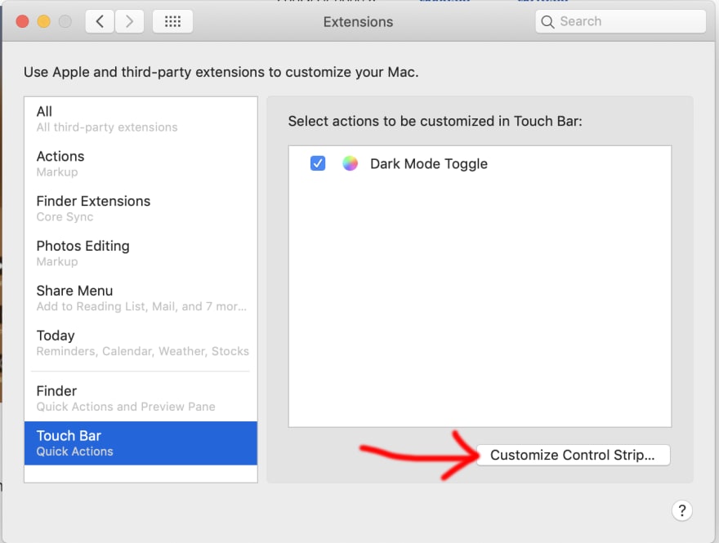Image resolution: width=719 pixels, height=543 pixels.
Task: Close the Extensions window
Action: pos(23,21)
